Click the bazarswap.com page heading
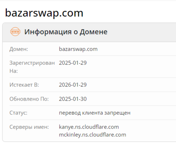 click(44, 13)
